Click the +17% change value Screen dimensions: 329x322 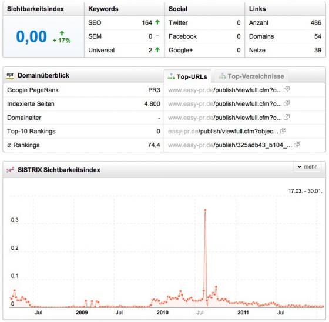(62, 41)
